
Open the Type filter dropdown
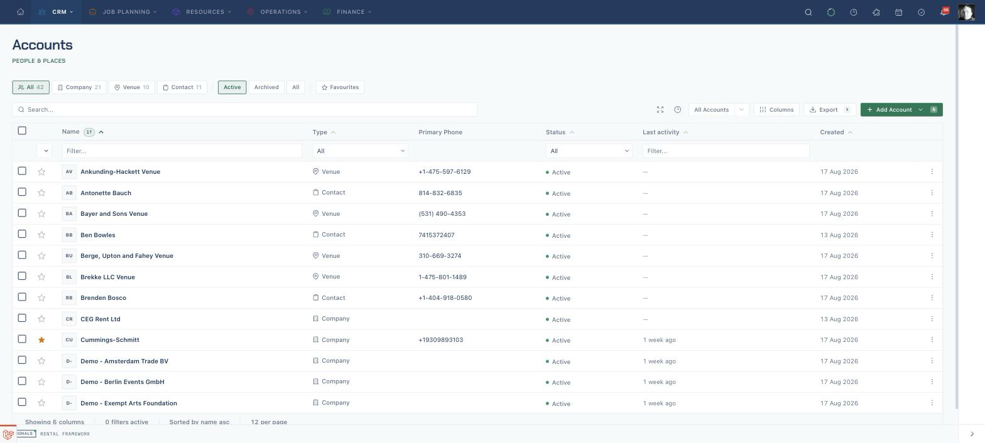[360, 151]
